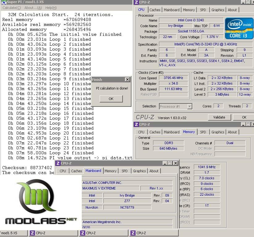Click the first CPU-Z taskbar button
254x237 pixels.
point(53,233)
